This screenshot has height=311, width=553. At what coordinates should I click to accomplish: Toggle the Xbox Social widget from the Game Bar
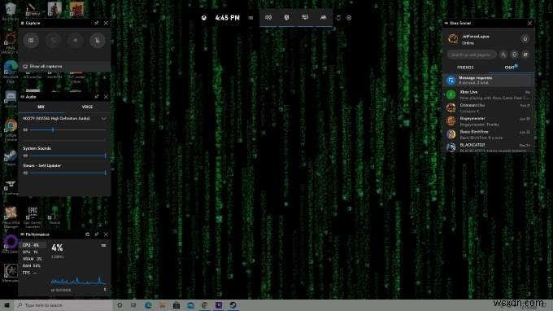[323, 17]
